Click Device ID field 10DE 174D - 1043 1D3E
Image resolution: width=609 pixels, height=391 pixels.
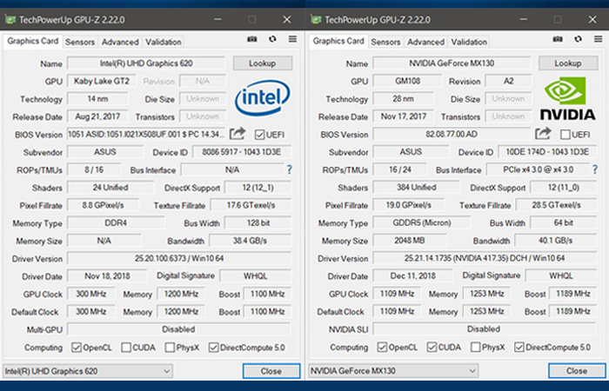pyautogui.click(x=547, y=152)
